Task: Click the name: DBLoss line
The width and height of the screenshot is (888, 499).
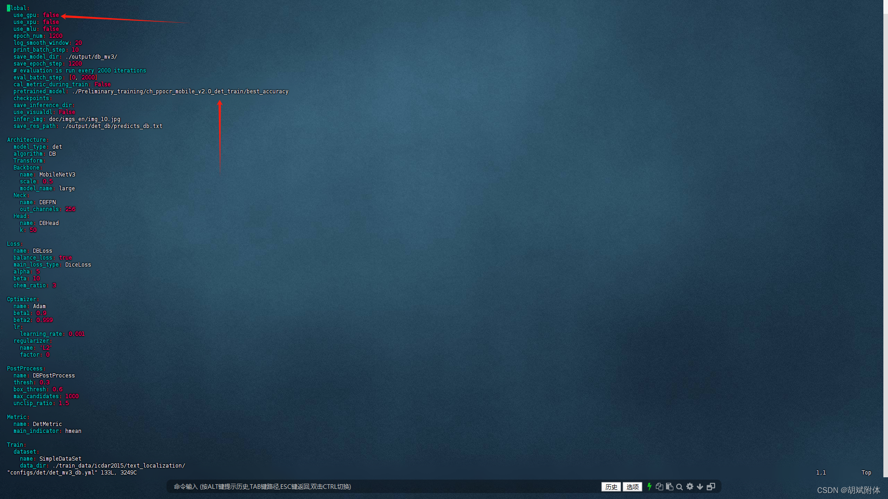Action: point(33,251)
